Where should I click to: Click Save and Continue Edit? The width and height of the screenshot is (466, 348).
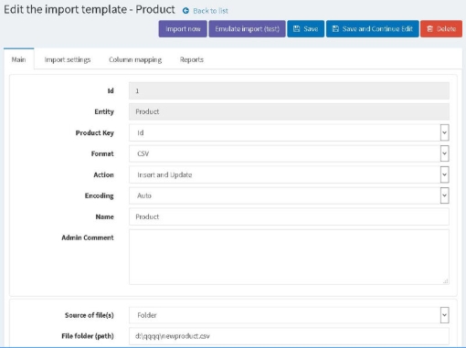pos(373,29)
